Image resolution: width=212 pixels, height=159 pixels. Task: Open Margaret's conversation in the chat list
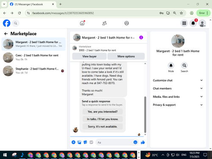click(x=33, y=44)
